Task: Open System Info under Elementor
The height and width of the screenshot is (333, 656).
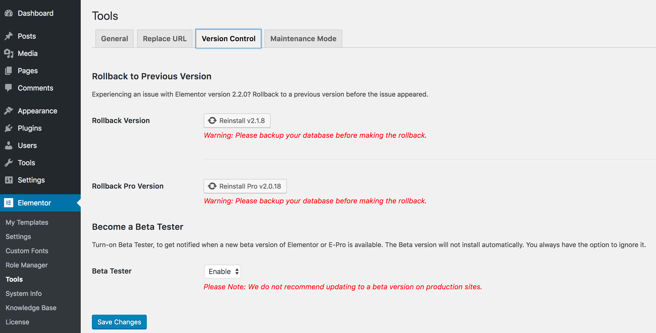Action: (x=24, y=294)
